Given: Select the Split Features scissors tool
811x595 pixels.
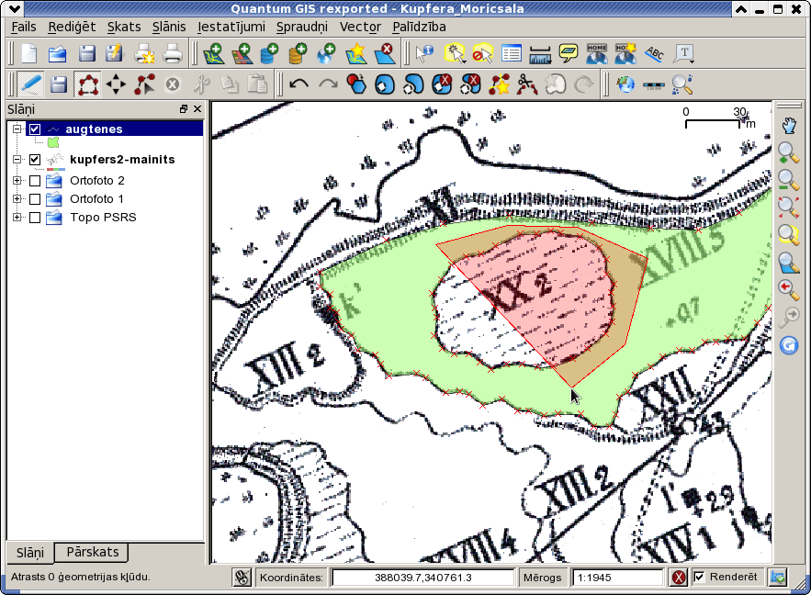Looking at the screenshot, I should [x=527, y=84].
